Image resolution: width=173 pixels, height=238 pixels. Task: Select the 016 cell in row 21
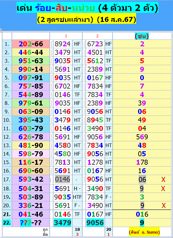coord(142,214)
